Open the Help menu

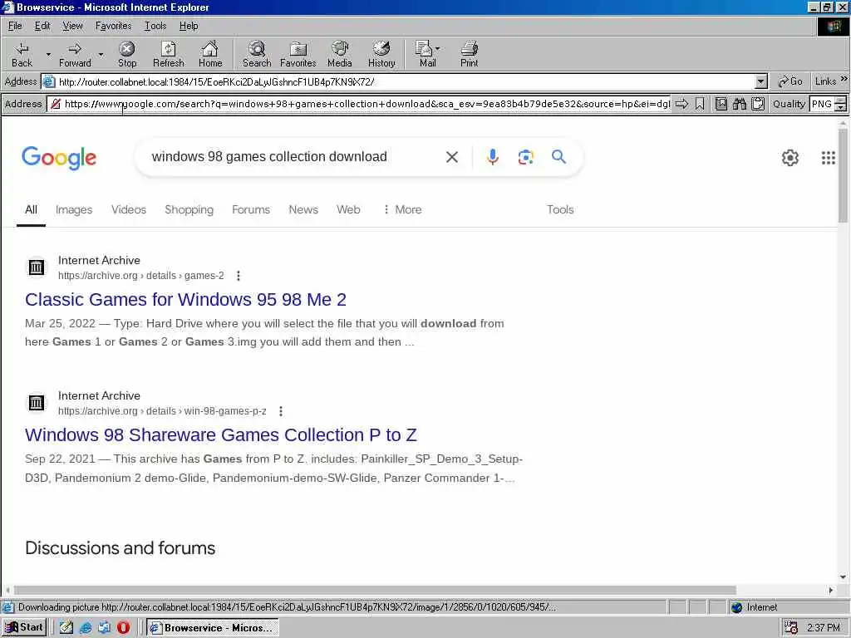coord(189,26)
